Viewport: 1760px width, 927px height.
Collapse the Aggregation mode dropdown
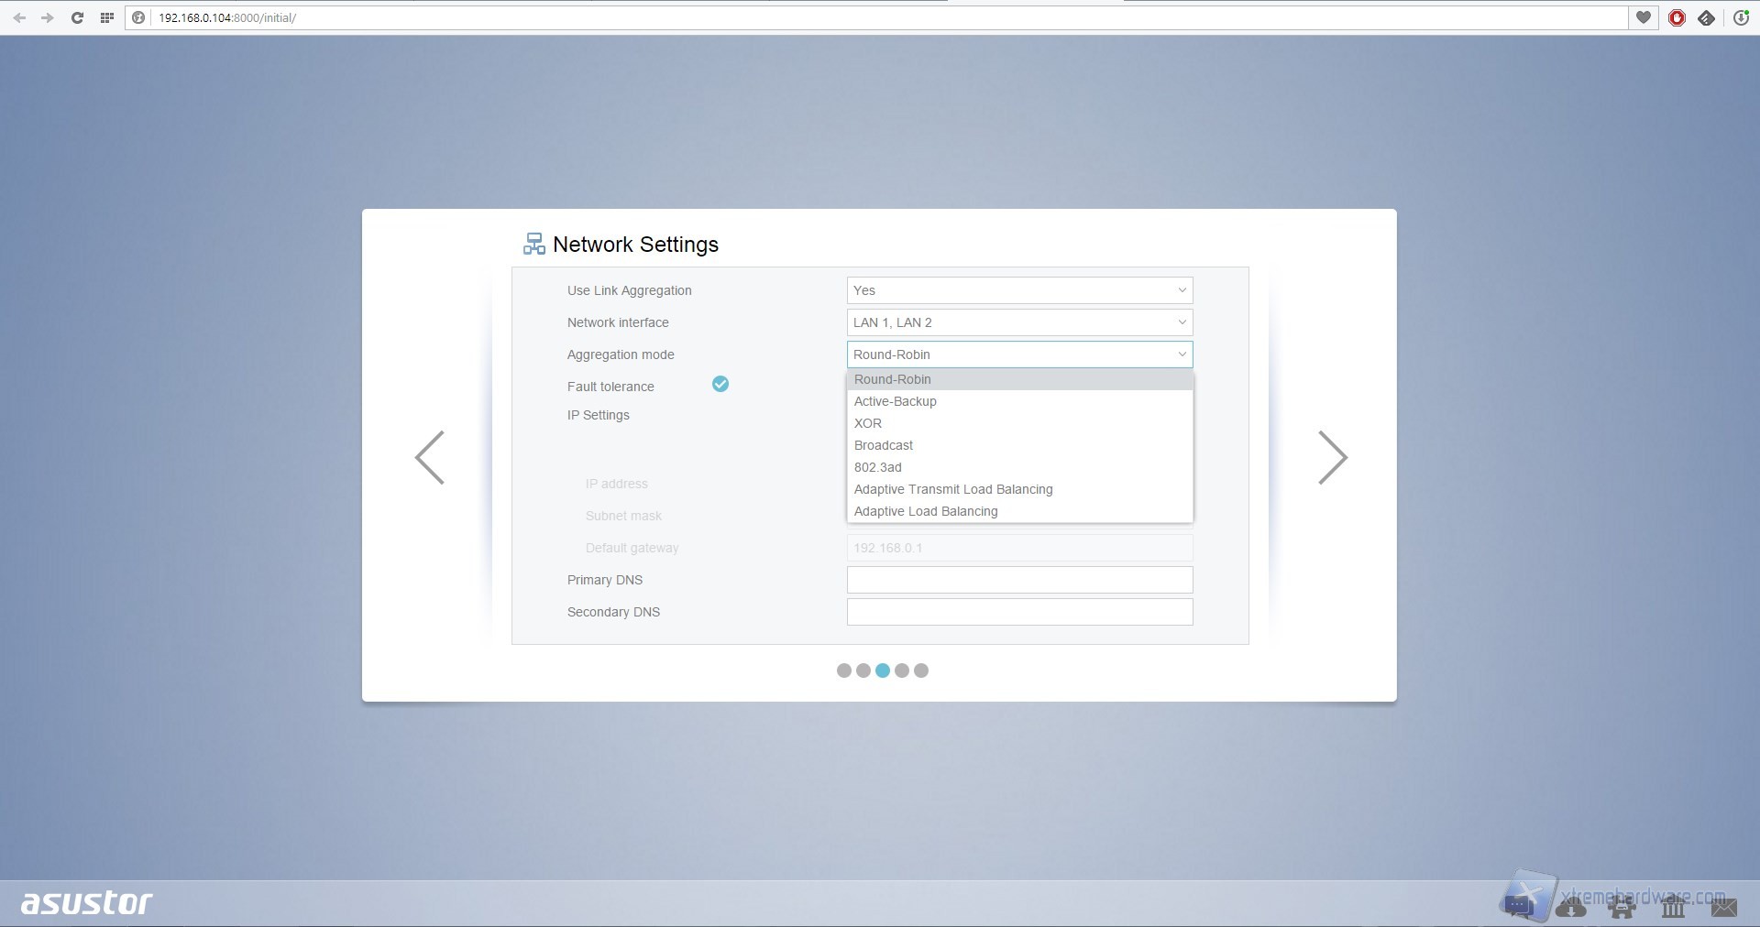1019,354
